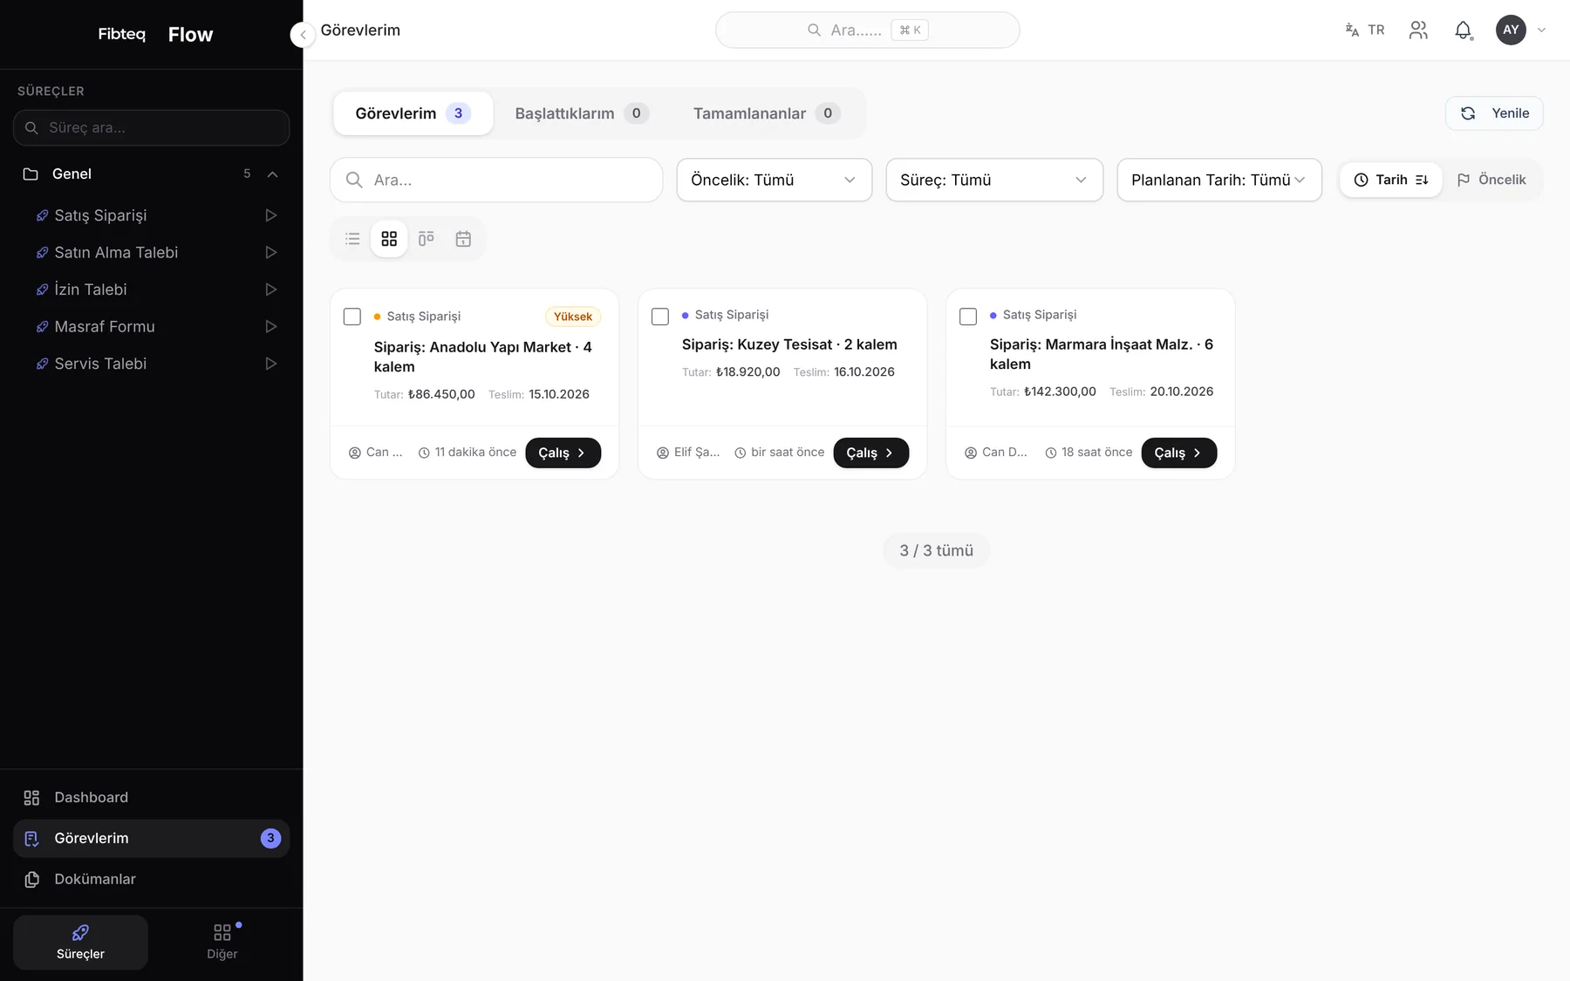Switch language via TR translate icon
The height and width of the screenshot is (981, 1570).
click(x=1365, y=31)
